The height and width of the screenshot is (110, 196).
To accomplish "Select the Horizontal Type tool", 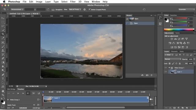I will click(x=3, y=79).
